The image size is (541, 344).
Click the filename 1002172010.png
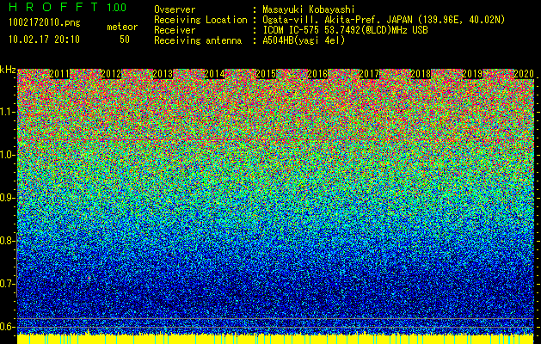45,23
